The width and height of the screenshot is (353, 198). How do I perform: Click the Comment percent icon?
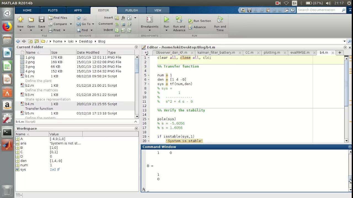[117, 24]
